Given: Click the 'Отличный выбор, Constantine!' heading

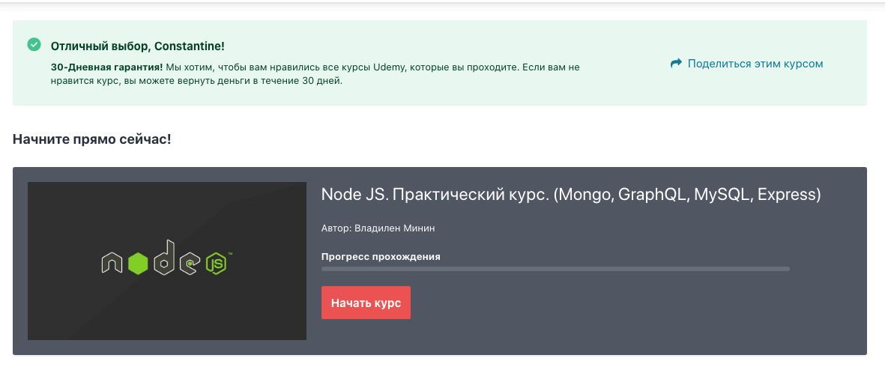Looking at the screenshot, I should point(138,46).
